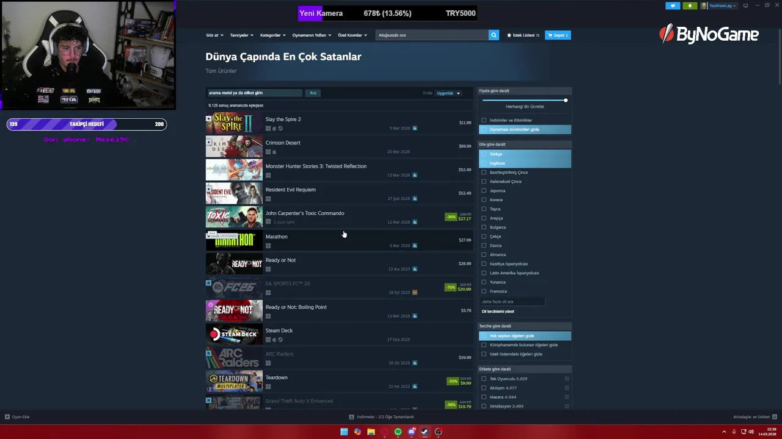
Task: Open İstek Listesi wishlist star link
Action: 523,35
